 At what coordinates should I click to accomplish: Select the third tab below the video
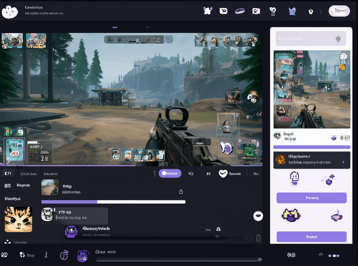(51, 174)
